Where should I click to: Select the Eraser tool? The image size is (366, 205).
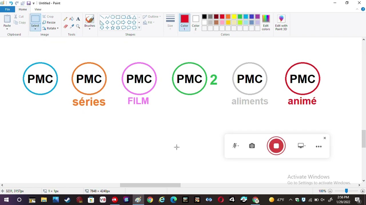pos(65,26)
